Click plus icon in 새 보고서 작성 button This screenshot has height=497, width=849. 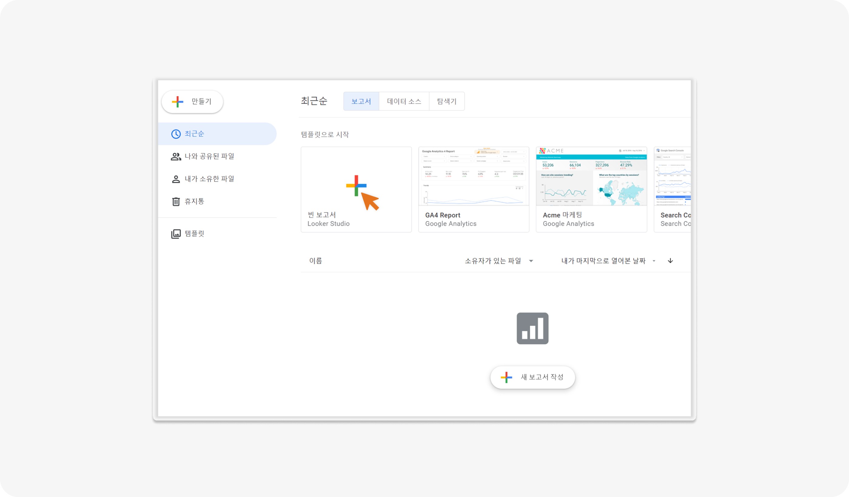pyautogui.click(x=506, y=378)
